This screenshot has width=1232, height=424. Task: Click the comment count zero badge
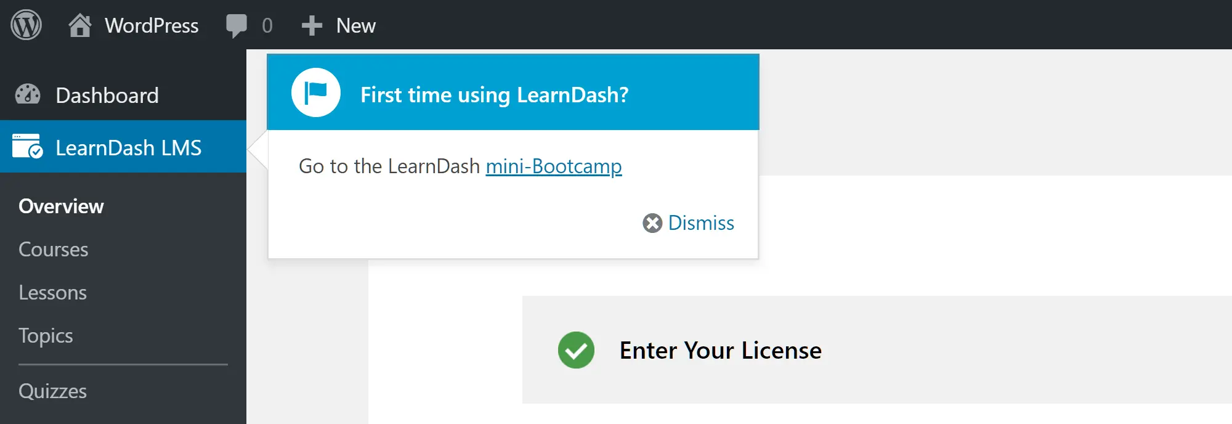point(265,25)
